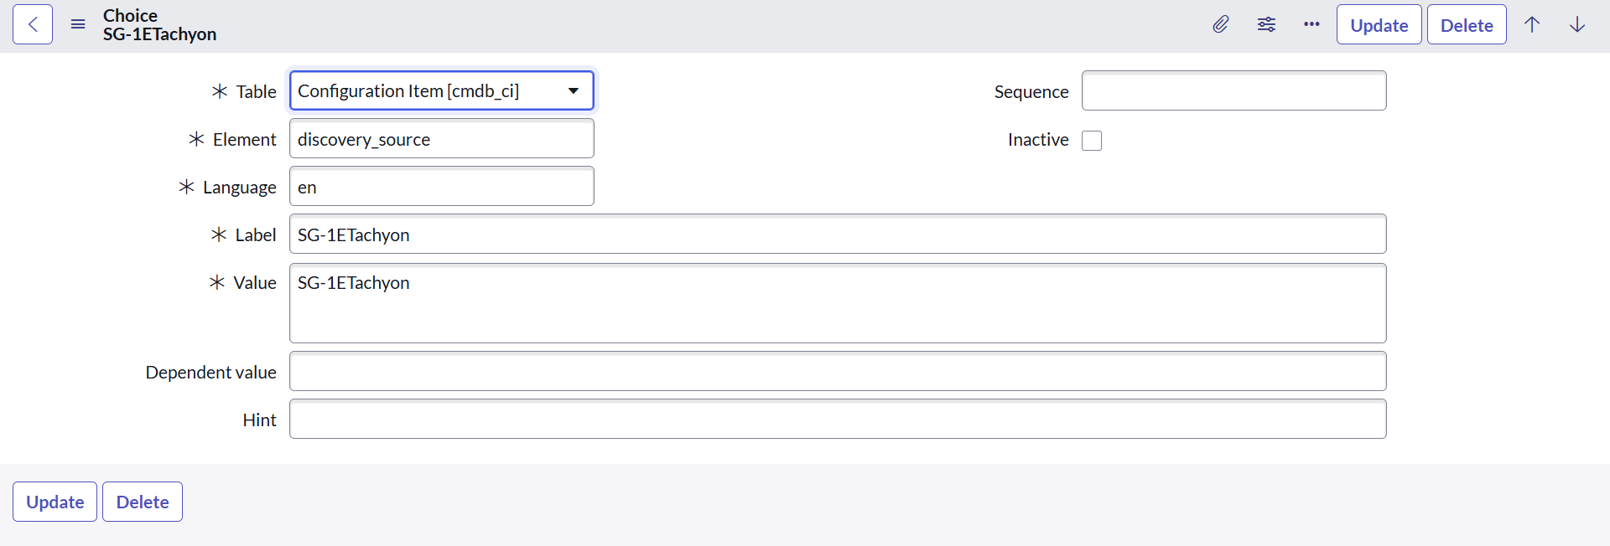Toggle the Inactive checkbox
The height and width of the screenshot is (546, 1610).
coord(1092,141)
